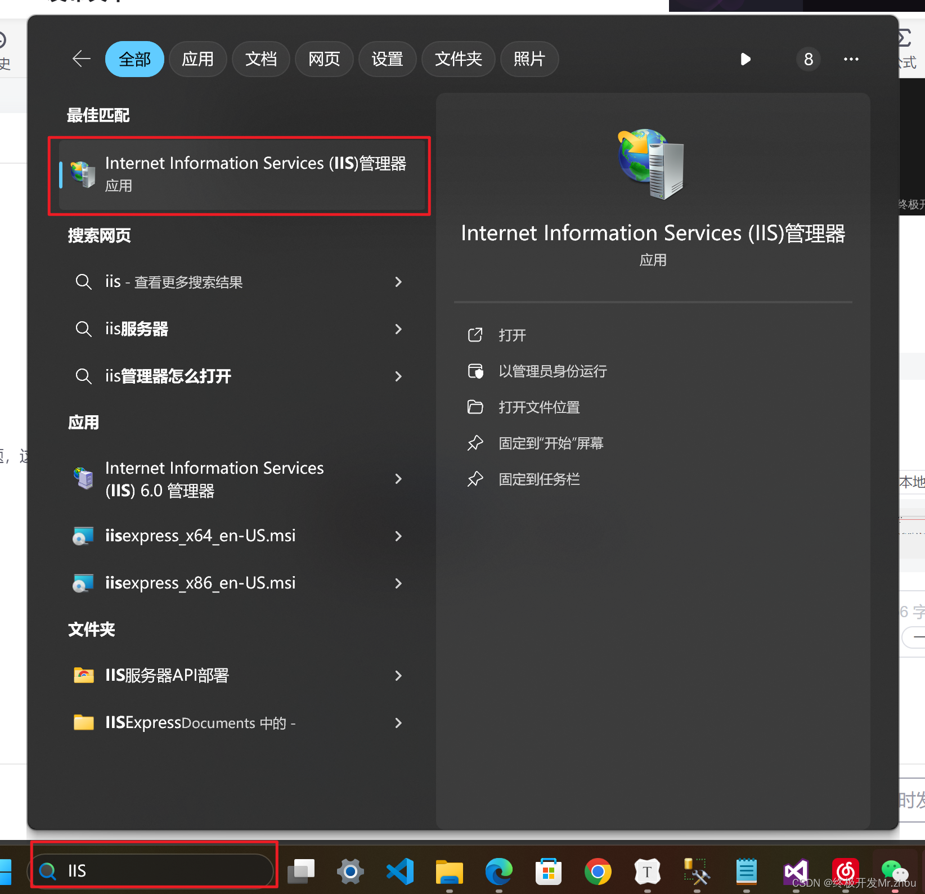Expand the iis服务器 result chevron
This screenshot has height=894, width=925.
[x=398, y=329]
